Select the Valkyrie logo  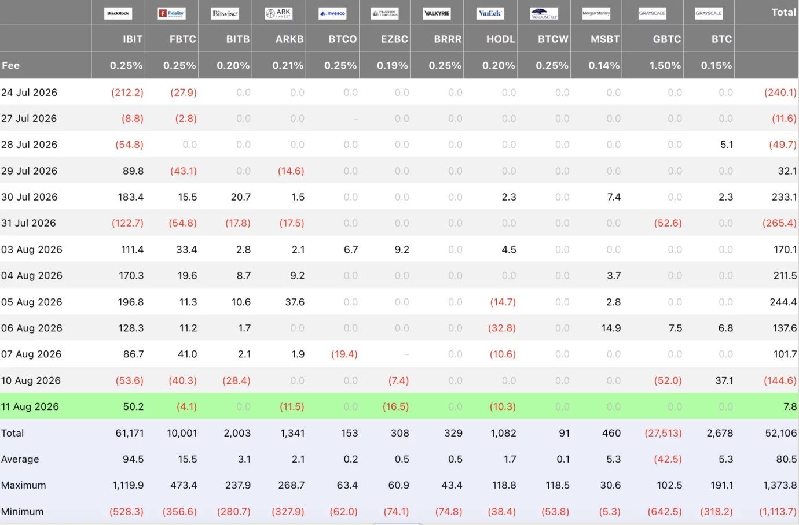pos(437,13)
